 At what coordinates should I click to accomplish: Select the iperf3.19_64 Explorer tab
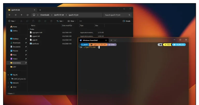22,10
